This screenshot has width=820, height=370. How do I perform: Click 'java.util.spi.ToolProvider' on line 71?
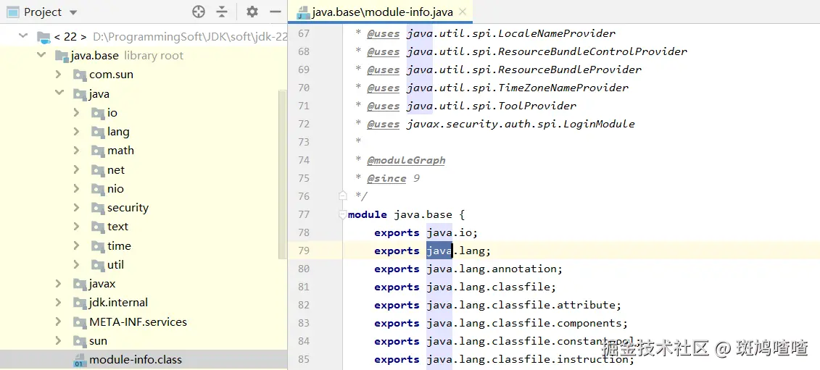(491, 106)
